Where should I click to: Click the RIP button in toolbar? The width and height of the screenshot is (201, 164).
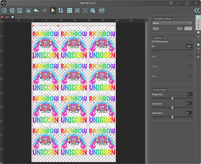click(x=102, y=11)
